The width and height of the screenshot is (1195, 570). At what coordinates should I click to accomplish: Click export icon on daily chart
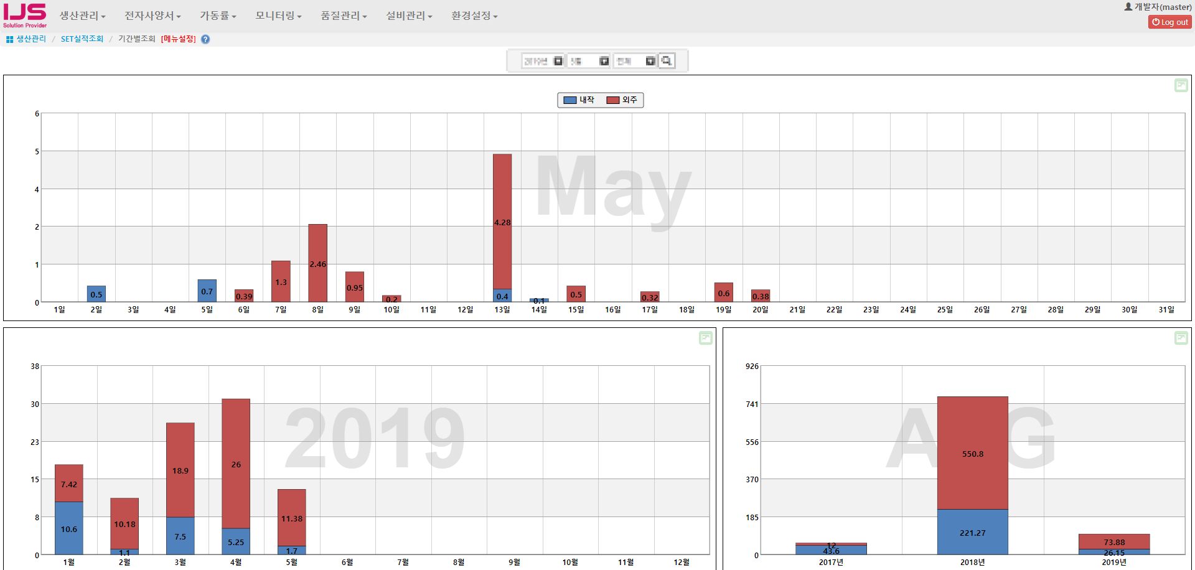[1181, 85]
